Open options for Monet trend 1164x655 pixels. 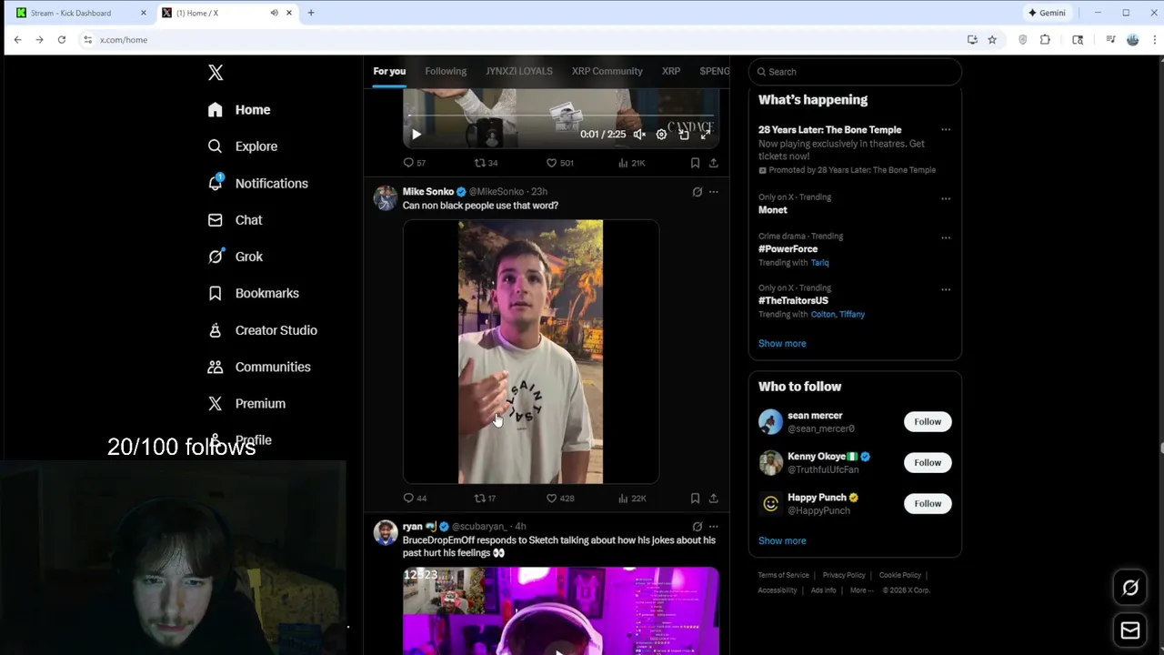tap(946, 198)
